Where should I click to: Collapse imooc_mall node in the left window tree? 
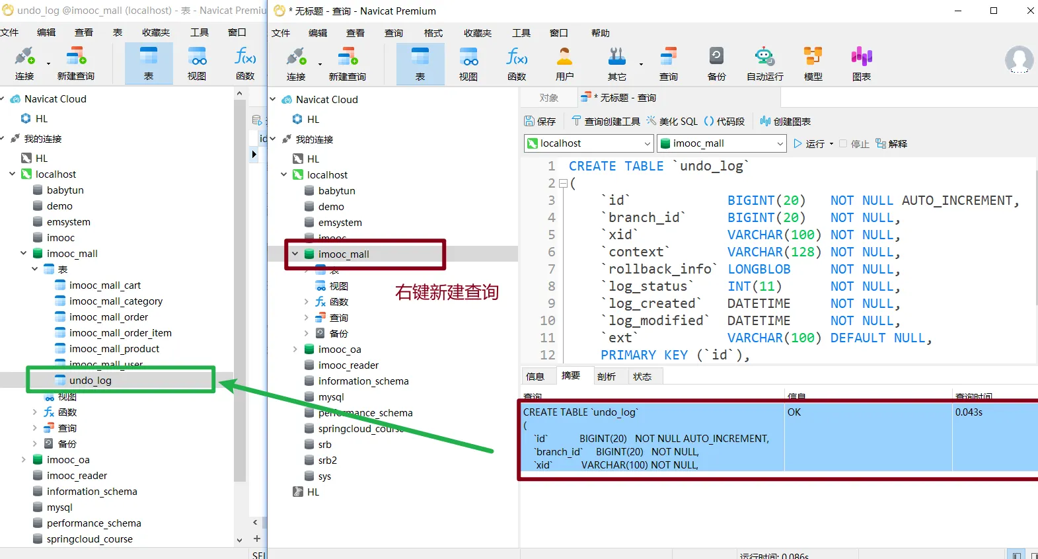23,254
